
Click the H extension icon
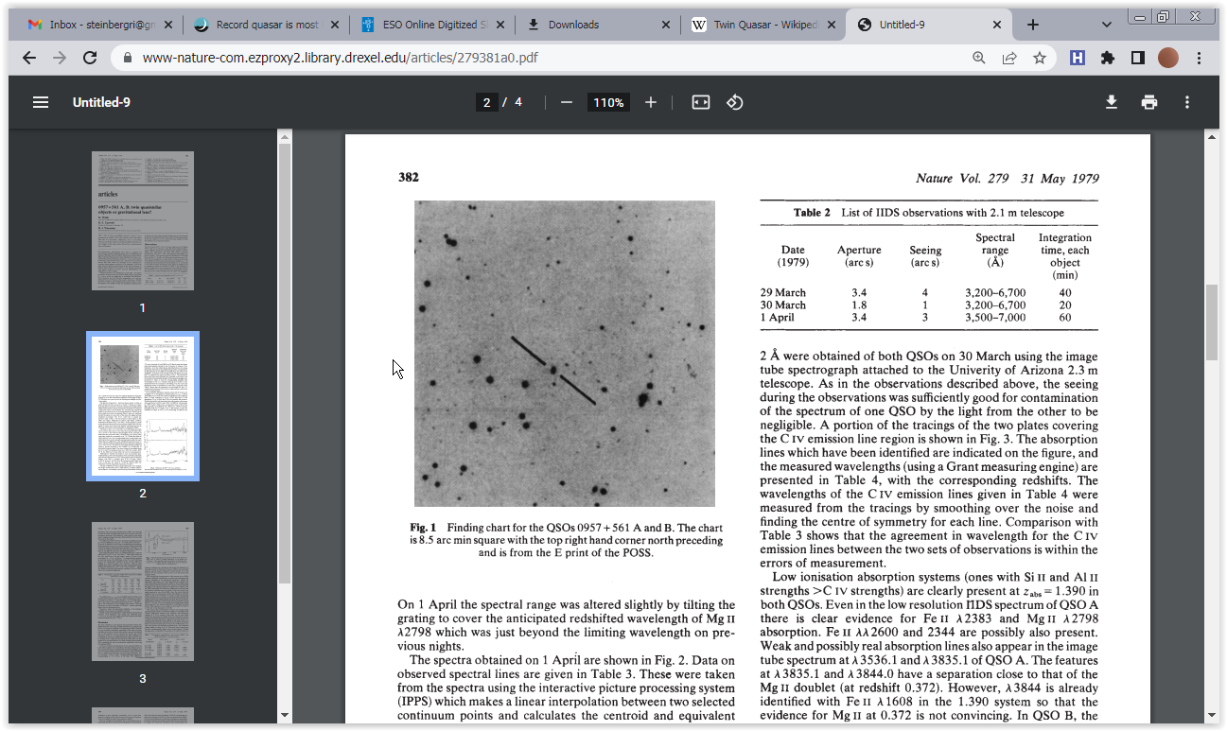click(1078, 58)
